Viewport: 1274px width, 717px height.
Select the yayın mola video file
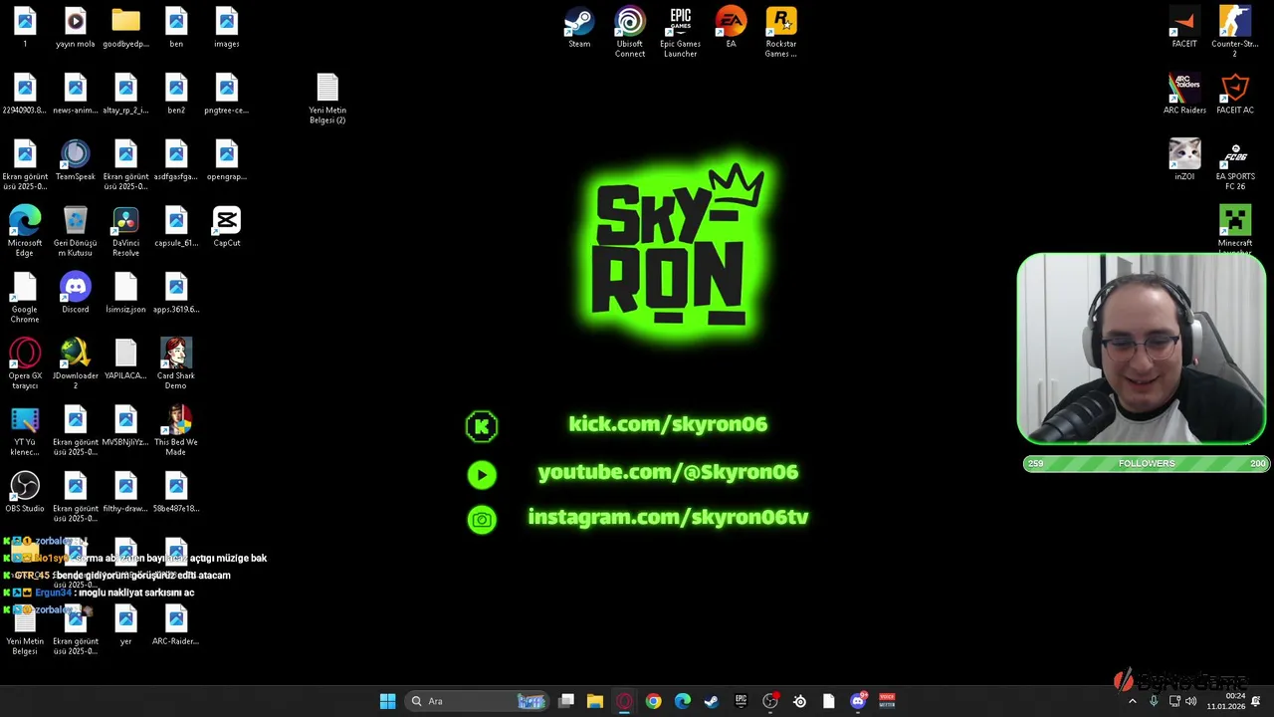[x=76, y=28]
